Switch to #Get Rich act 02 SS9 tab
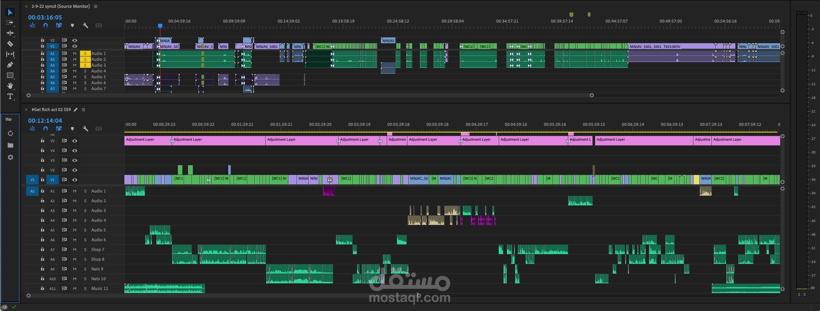This screenshot has width=820, height=311. (51, 110)
